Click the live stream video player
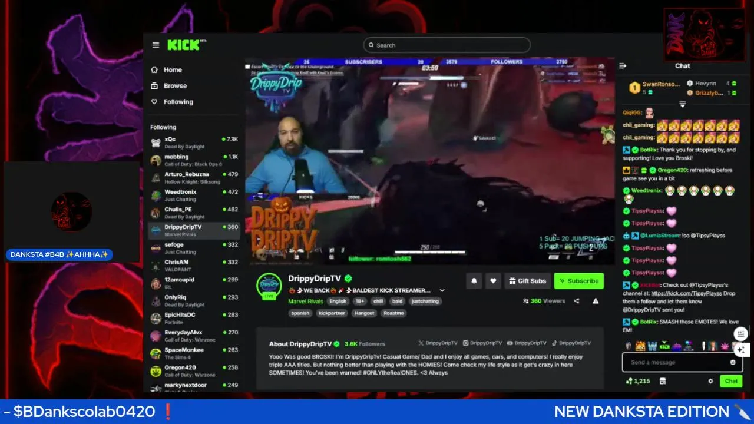 pyautogui.click(x=429, y=161)
